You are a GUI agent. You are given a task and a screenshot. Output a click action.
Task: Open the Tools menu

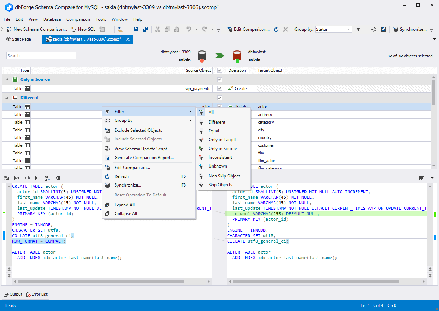[101, 19]
